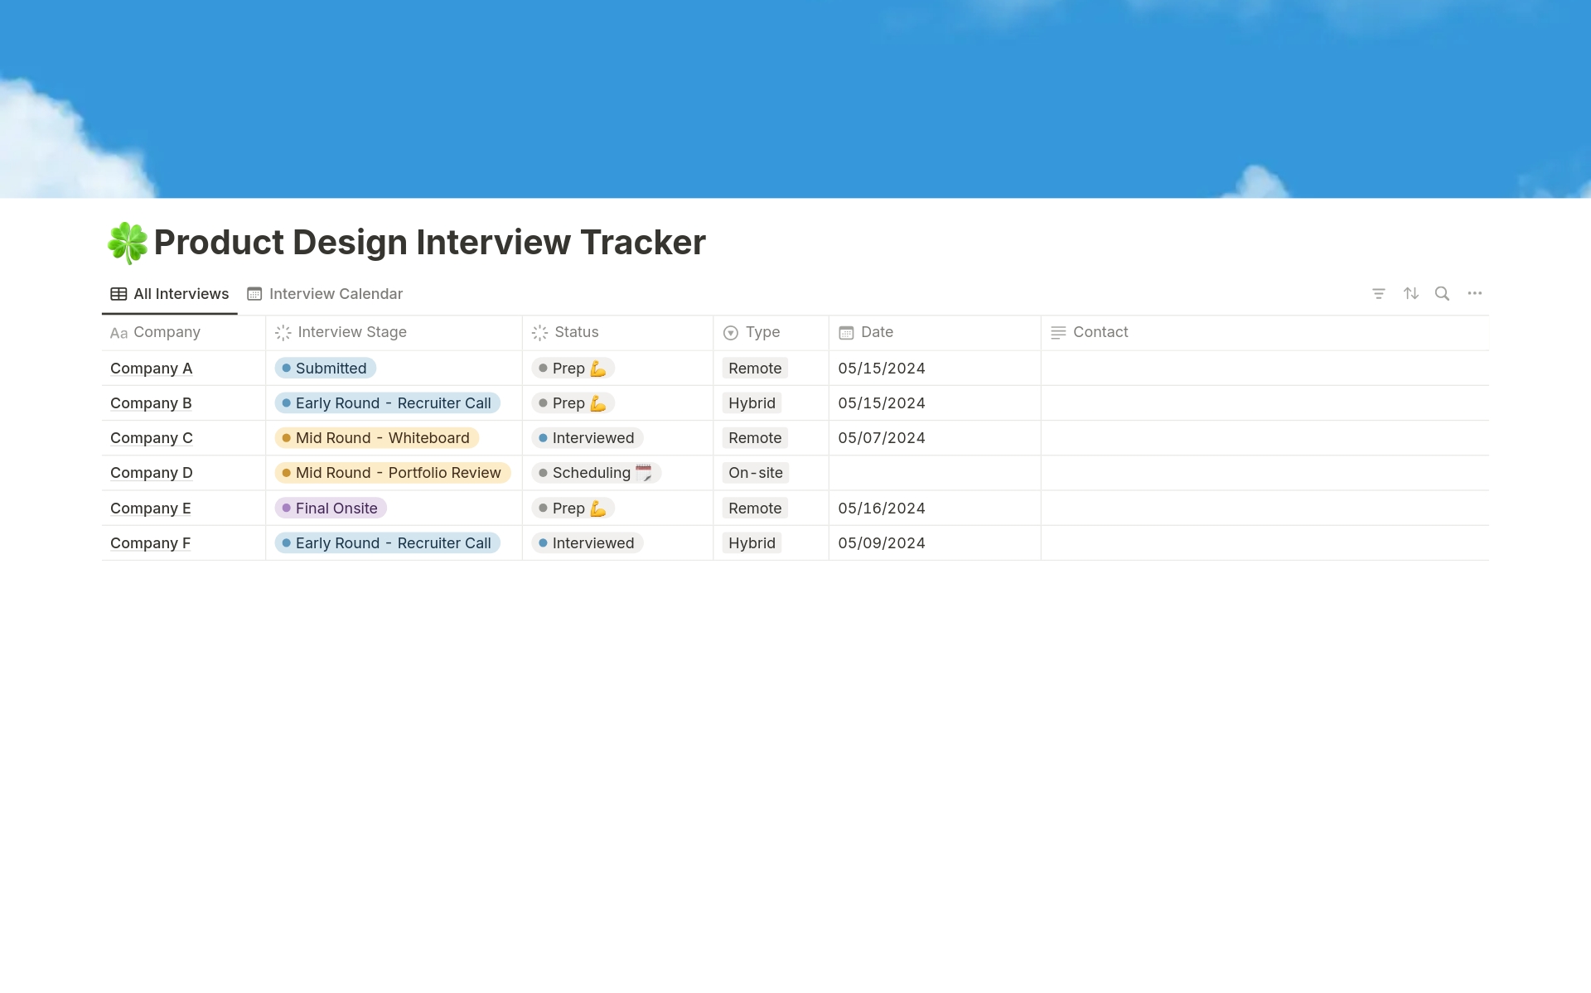Screen dimensions: 1591x993
Task: Click the more options ellipsis icon
Action: (x=1474, y=293)
